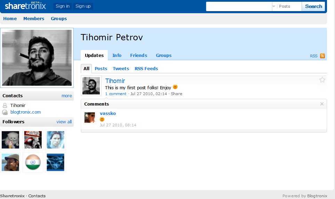Click the comment timestamp Jul 27 2010, 08:14
The height and width of the screenshot is (199, 335).
pos(118,125)
